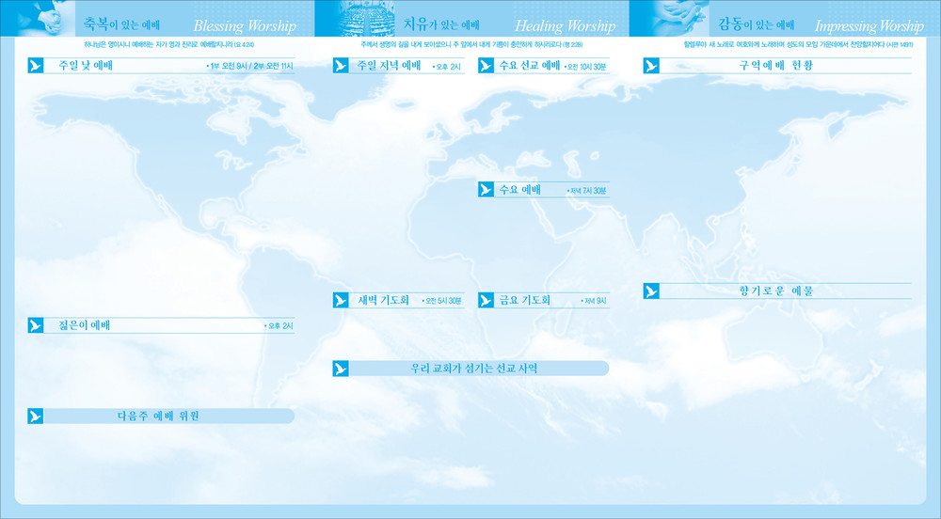The image size is (941, 519).
Task: Click the bird icon by 수요 선교 예배
Action: (x=486, y=66)
